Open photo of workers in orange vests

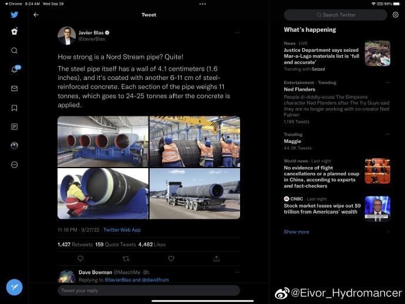pos(195,142)
